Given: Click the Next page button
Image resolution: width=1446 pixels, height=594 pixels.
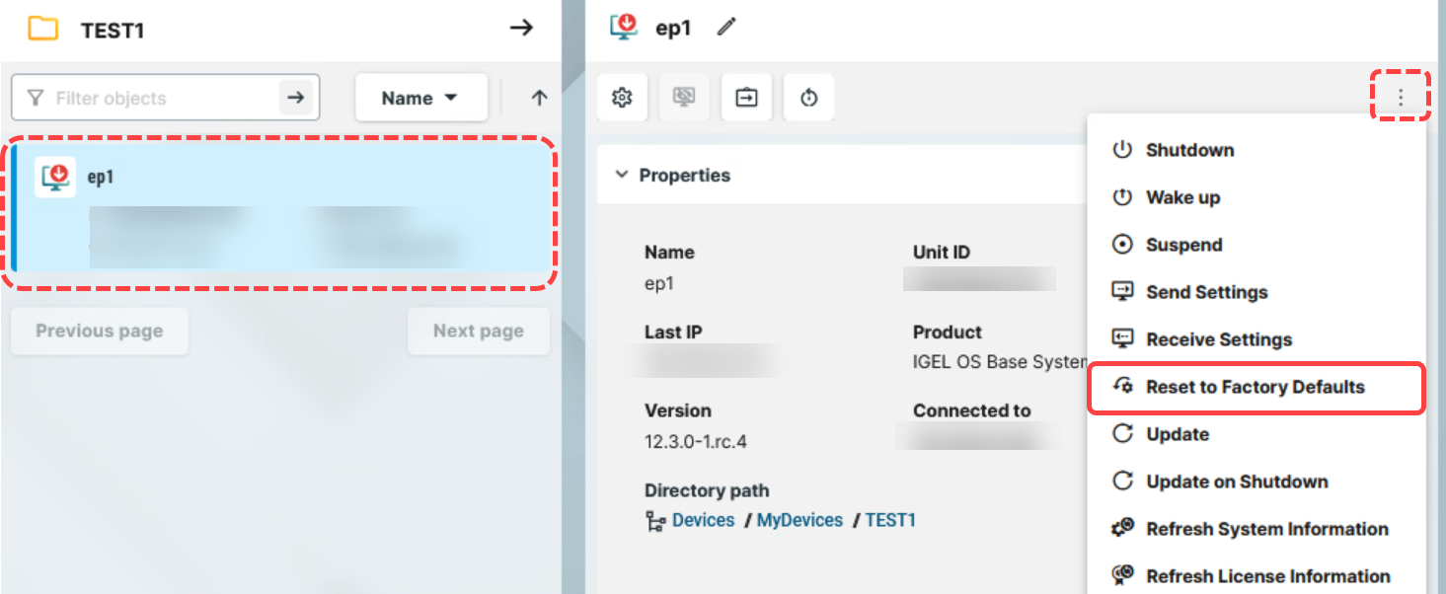Looking at the screenshot, I should (478, 331).
